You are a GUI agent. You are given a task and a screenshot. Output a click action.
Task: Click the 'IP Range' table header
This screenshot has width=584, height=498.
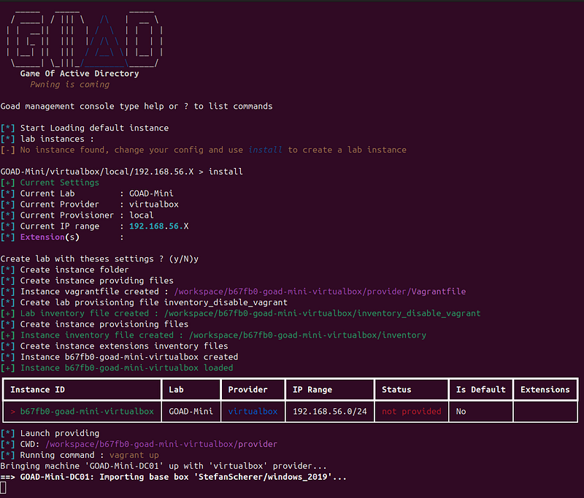312,390
